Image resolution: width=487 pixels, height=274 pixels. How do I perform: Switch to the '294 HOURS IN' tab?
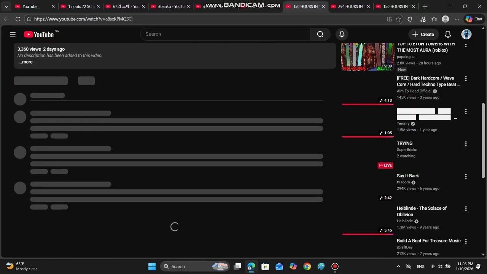pyautogui.click(x=350, y=6)
